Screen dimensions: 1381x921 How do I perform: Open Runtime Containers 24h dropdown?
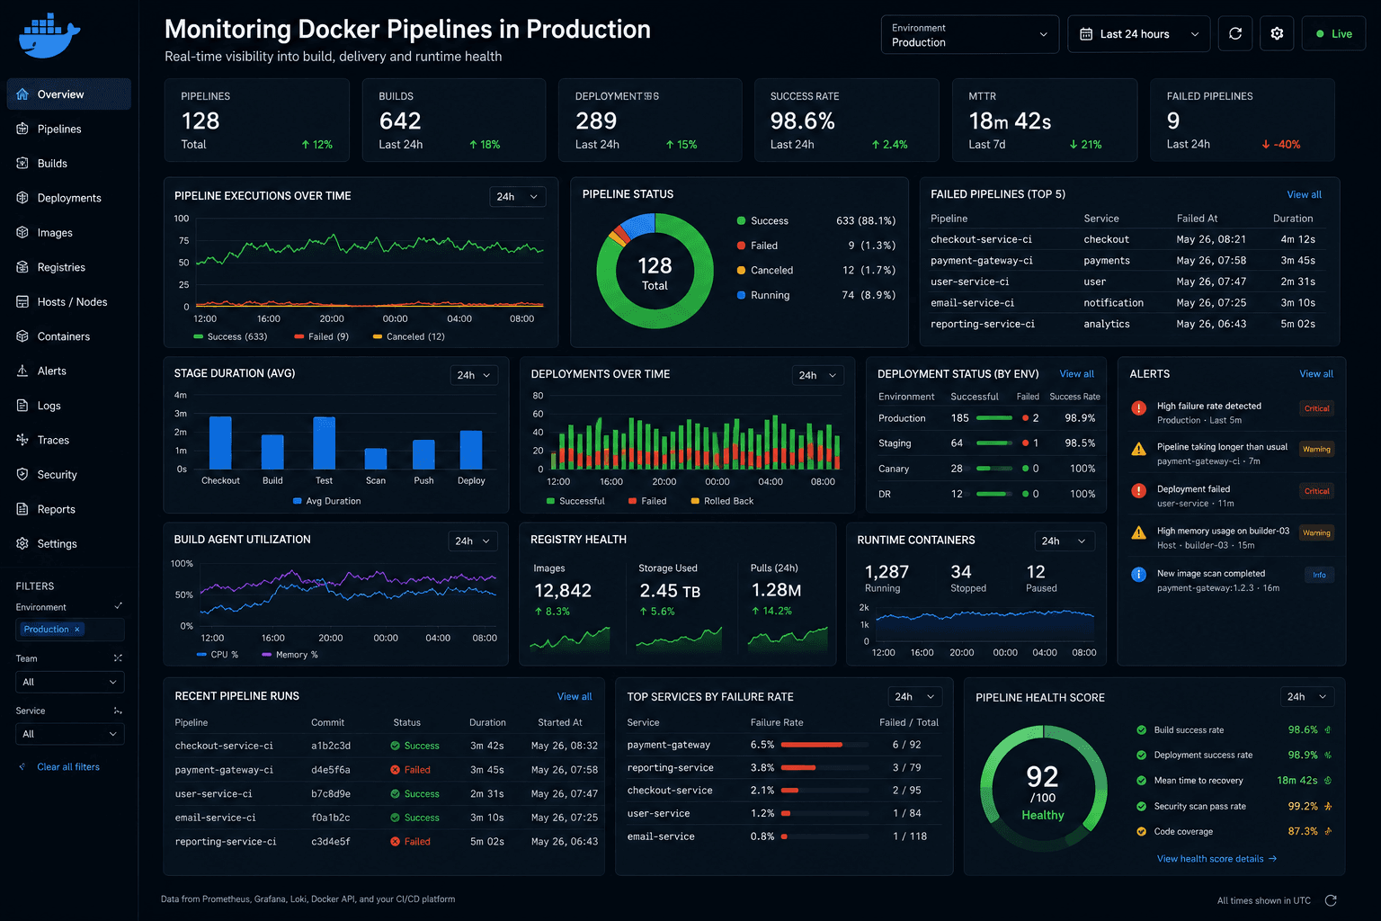(1065, 541)
